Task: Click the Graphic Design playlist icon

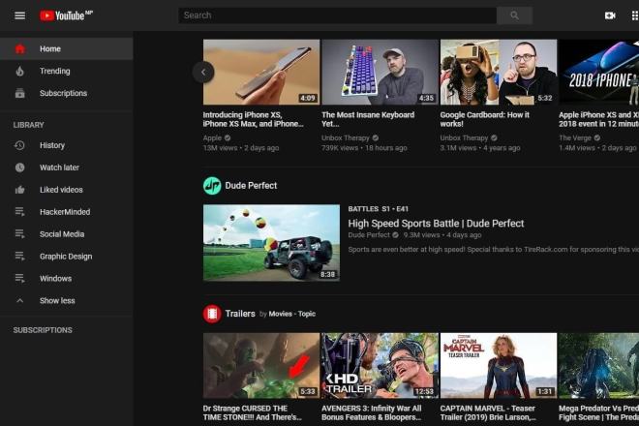Action: 19,256
